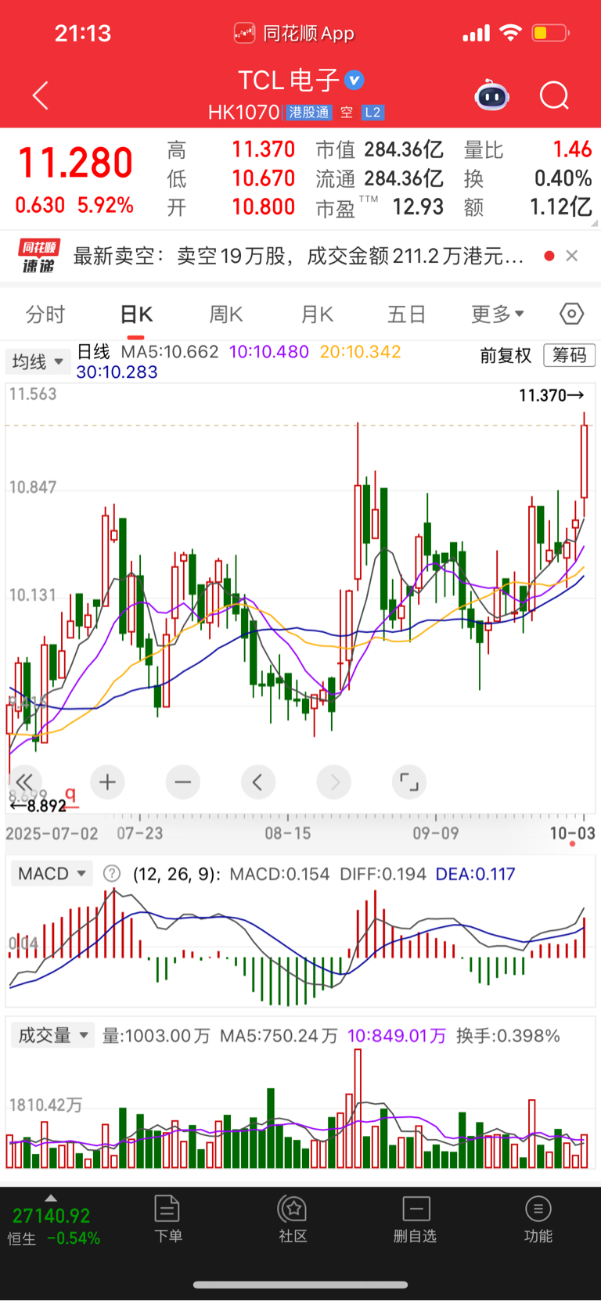This screenshot has height=1301, width=601.
Task: Tap the 11.370 high price marker
Action: pos(551,395)
